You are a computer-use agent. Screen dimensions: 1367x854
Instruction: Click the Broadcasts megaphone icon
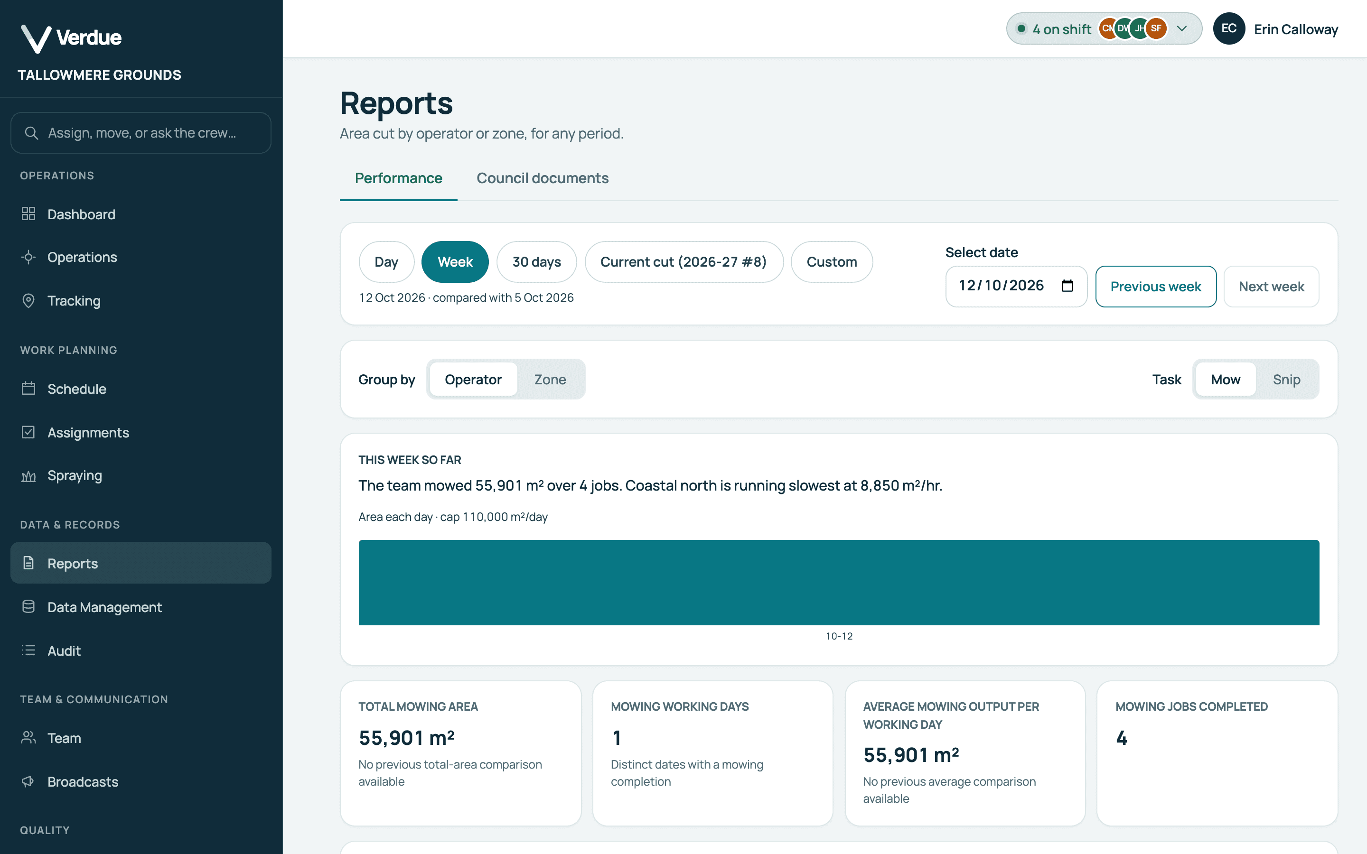click(28, 781)
